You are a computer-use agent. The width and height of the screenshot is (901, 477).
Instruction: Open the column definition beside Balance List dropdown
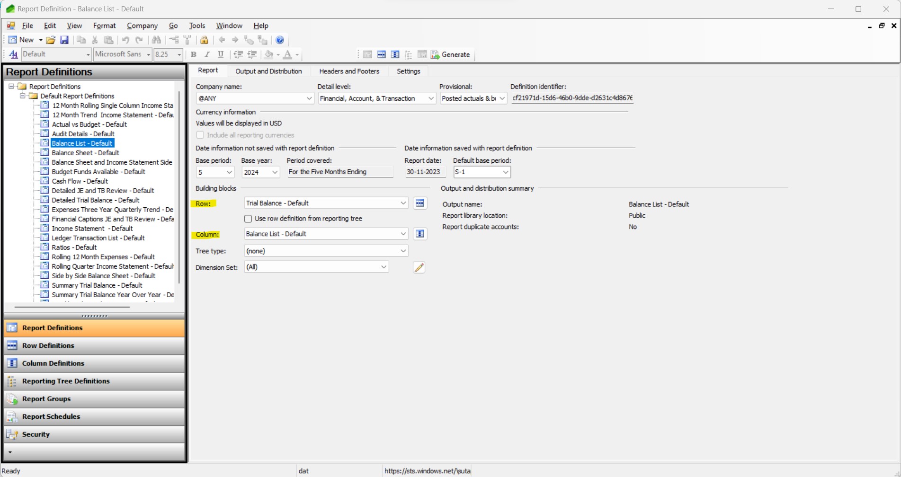point(419,234)
